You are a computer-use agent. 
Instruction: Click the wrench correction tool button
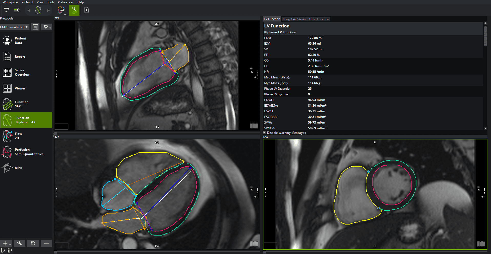[x=19, y=243]
